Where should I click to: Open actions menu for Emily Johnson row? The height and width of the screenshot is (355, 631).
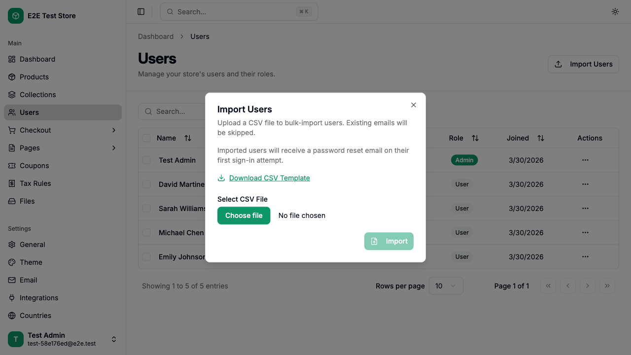click(585, 257)
